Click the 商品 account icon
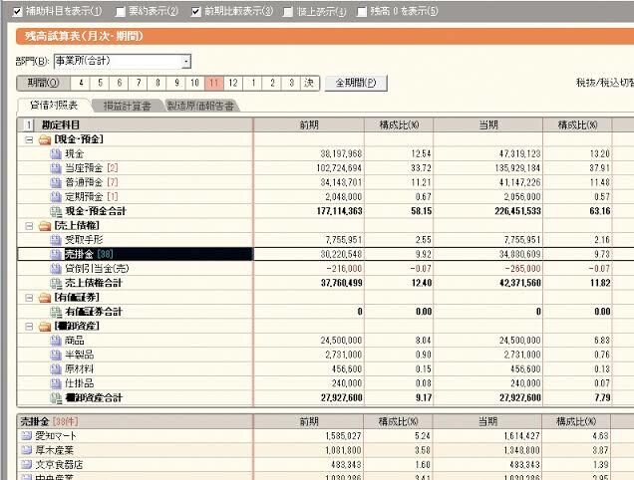Viewport: 634px width, 480px height. tap(56, 341)
